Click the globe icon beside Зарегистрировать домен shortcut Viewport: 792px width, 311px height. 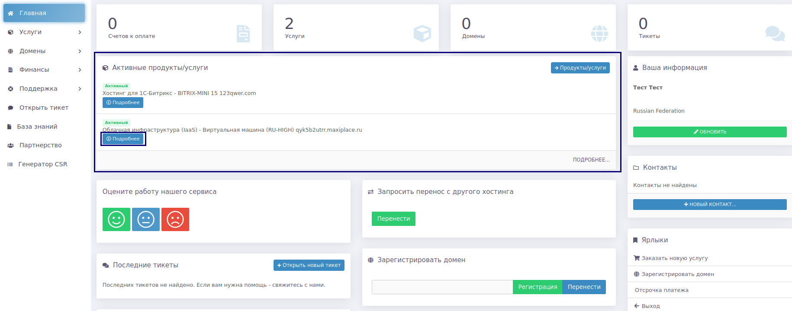(x=637, y=274)
